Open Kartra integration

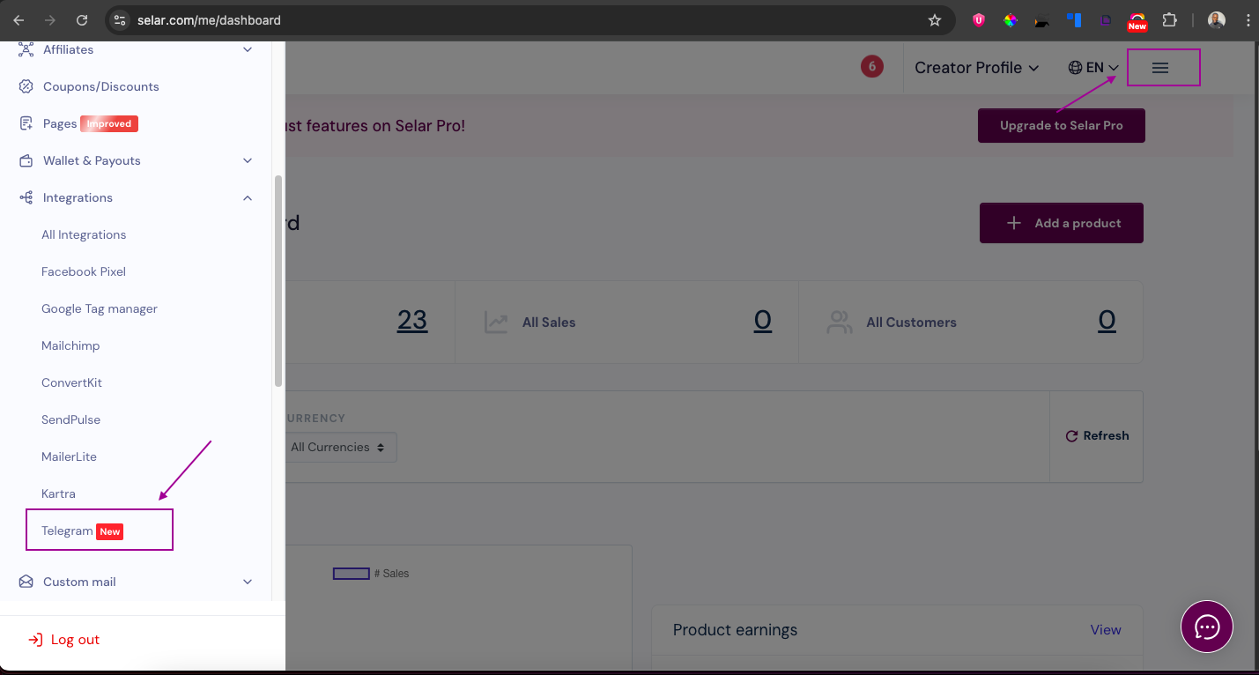[x=58, y=493]
